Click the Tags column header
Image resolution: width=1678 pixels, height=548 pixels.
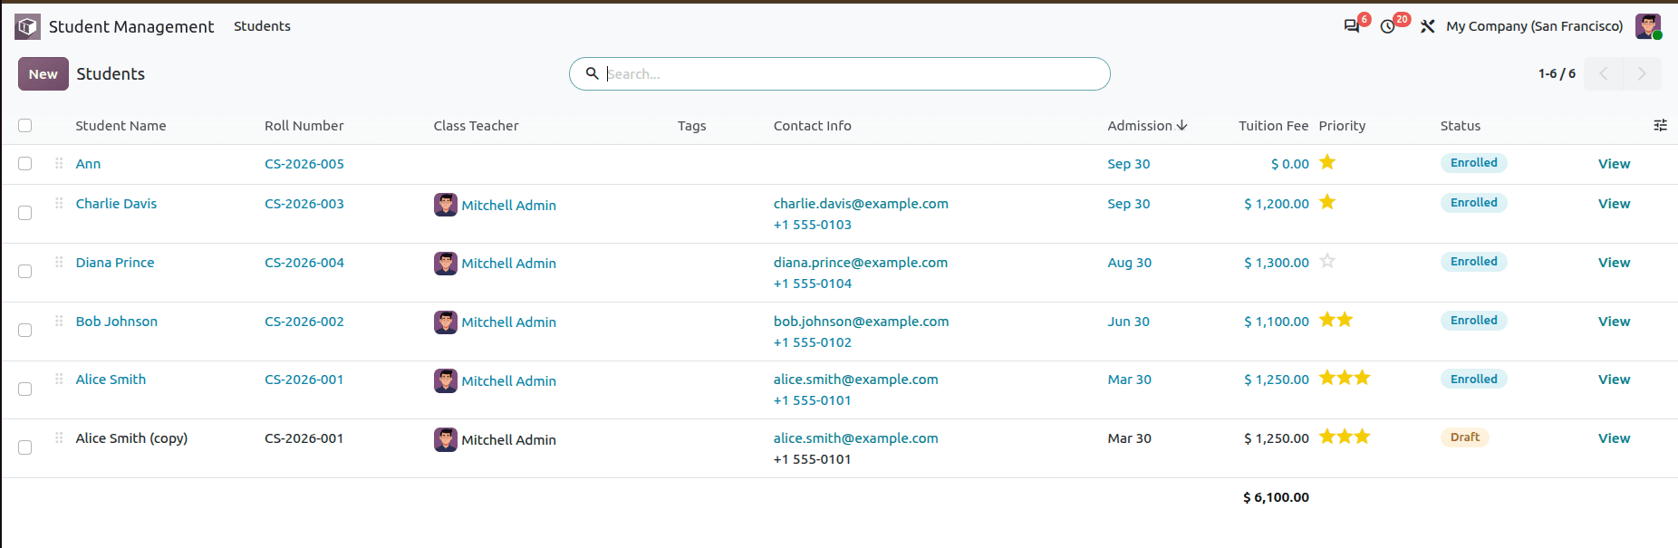[x=691, y=126]
